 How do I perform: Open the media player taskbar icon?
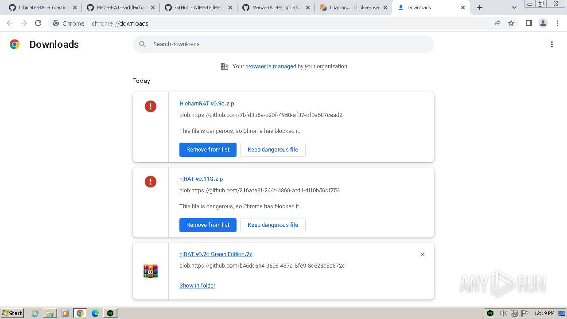[x=65, y=313]
